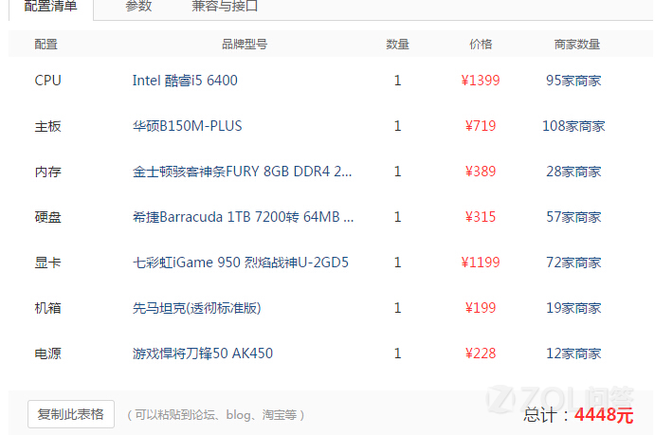655x435 pixels.
Task: Click the 硬盘 row label
Action: pos(47,217)
